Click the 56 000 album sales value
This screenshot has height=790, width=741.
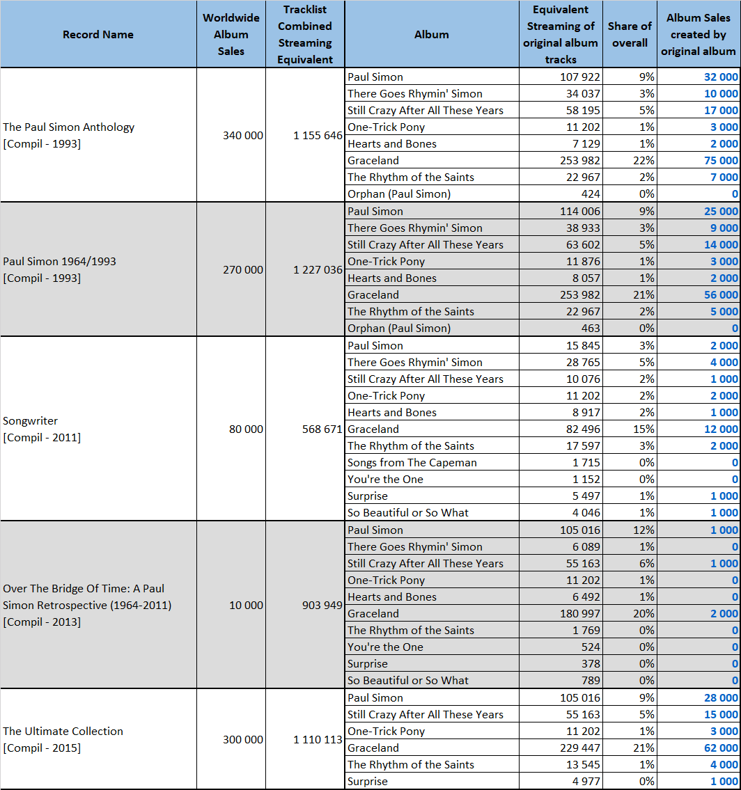pyautogui.click(x=699, y=294)
